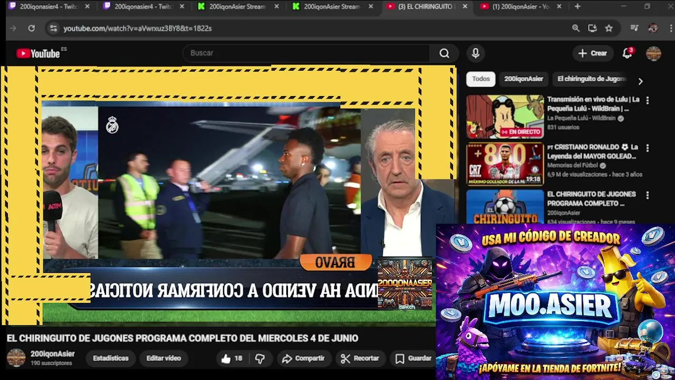675x380 pixels.
Task: Click the 200iqonAsier channel name link
Action: click(52, 354)
